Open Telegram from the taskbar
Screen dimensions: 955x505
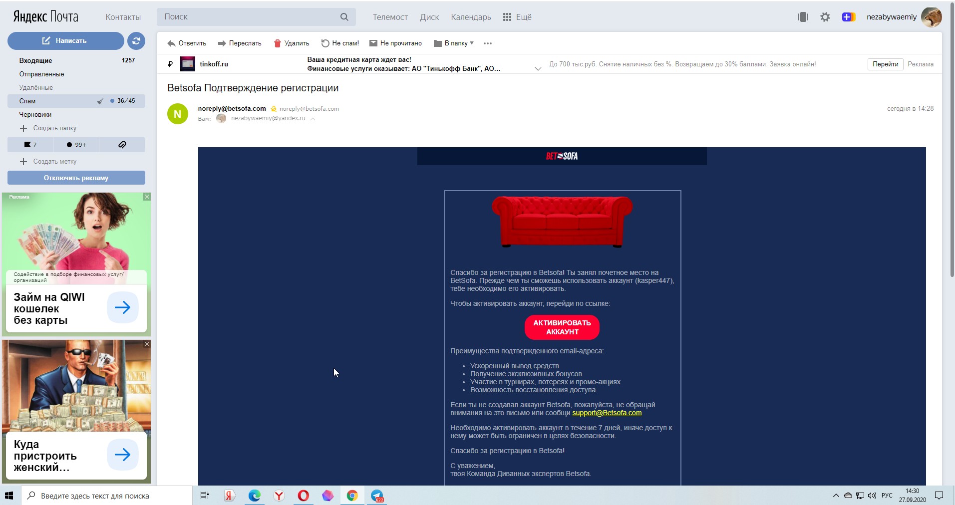click(x=377, y=496)
